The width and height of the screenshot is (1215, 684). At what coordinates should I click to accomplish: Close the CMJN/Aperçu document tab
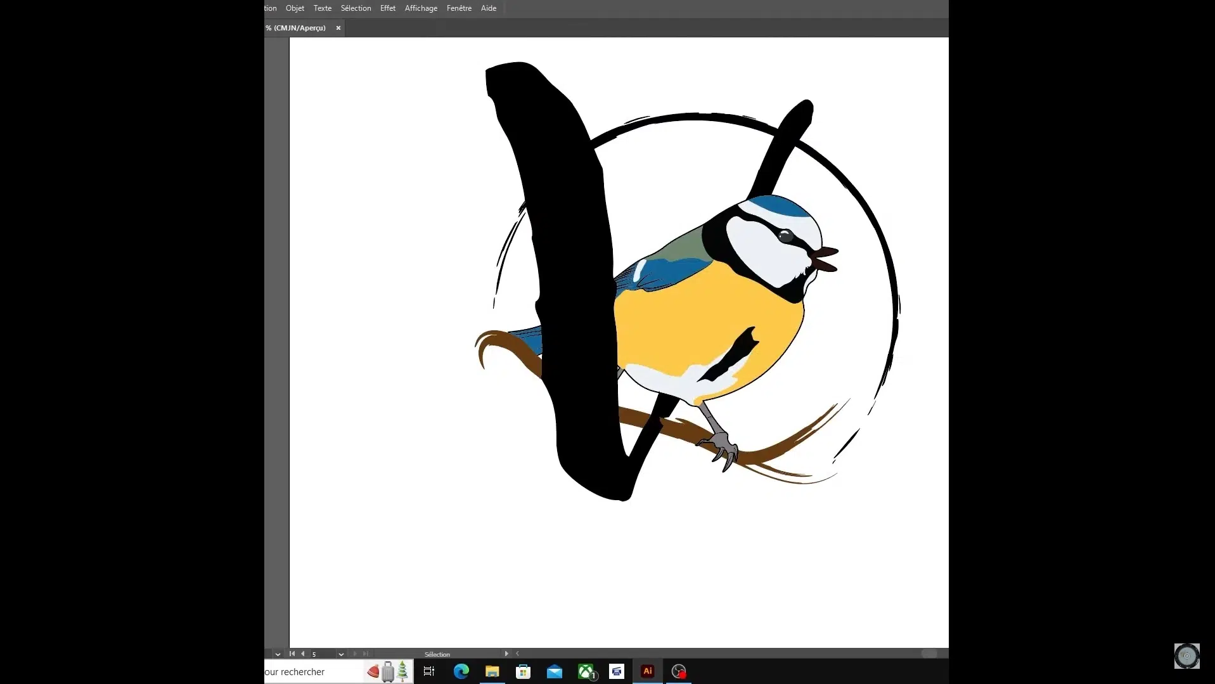click(x=338, y=28)
